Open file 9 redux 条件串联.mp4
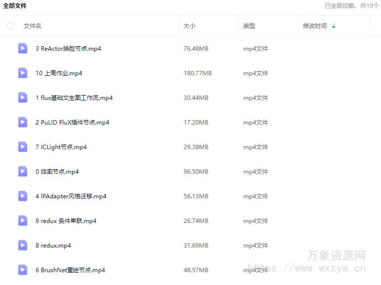This screenshot has width=381, height=285. click(66, 221)
